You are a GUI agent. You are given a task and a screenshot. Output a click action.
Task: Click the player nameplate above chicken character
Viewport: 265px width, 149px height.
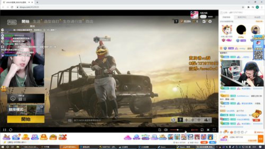102,39
